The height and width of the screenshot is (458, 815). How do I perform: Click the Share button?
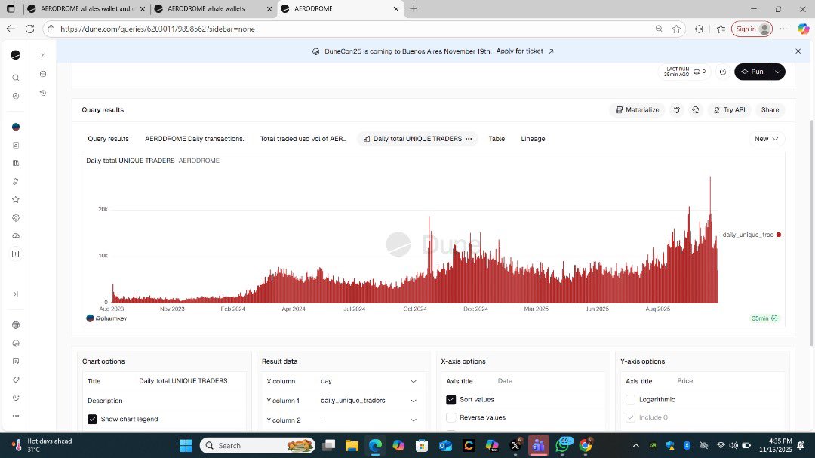pyautogui.click(x=770, y=110)
